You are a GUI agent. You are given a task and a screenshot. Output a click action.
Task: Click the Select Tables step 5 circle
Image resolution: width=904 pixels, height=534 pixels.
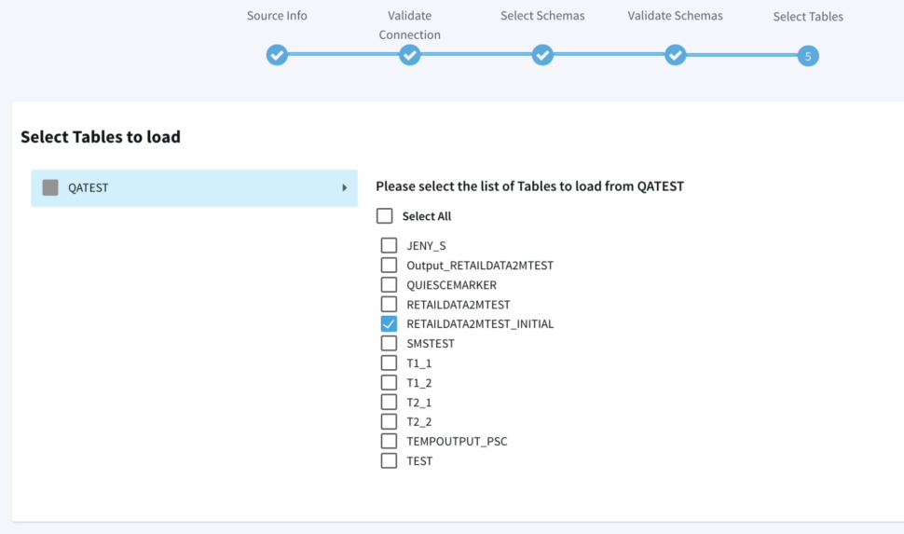(x=808, y=56)
